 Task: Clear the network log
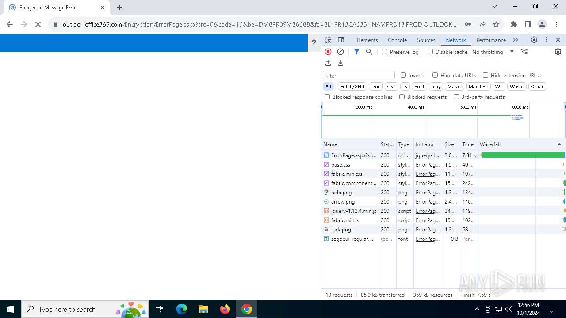[x=340, y=52]
